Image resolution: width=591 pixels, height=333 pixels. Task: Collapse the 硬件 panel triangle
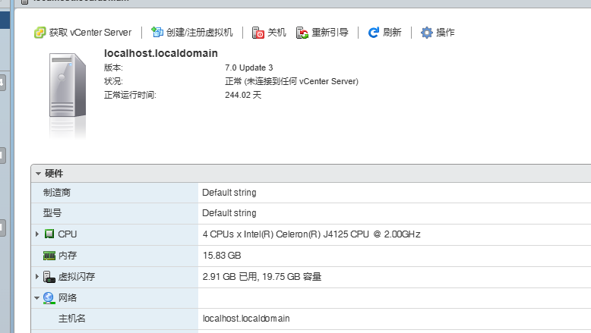[x=38, y=174]
